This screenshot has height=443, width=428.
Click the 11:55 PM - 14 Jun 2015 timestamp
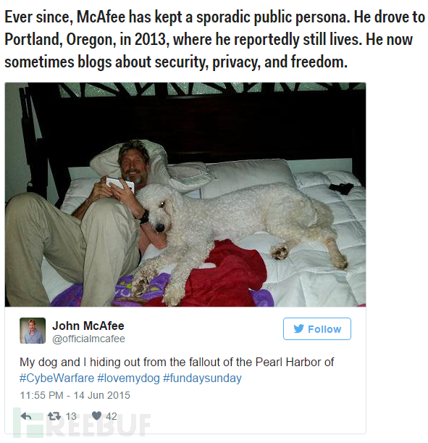point(75,395)
